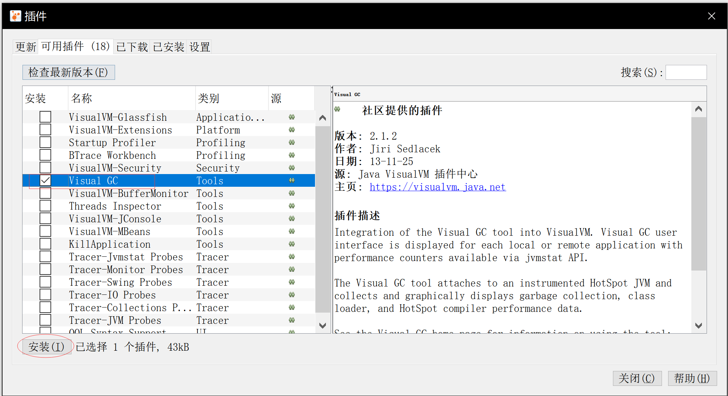Click the 检查最新版本(F) button

coord(68,72)
